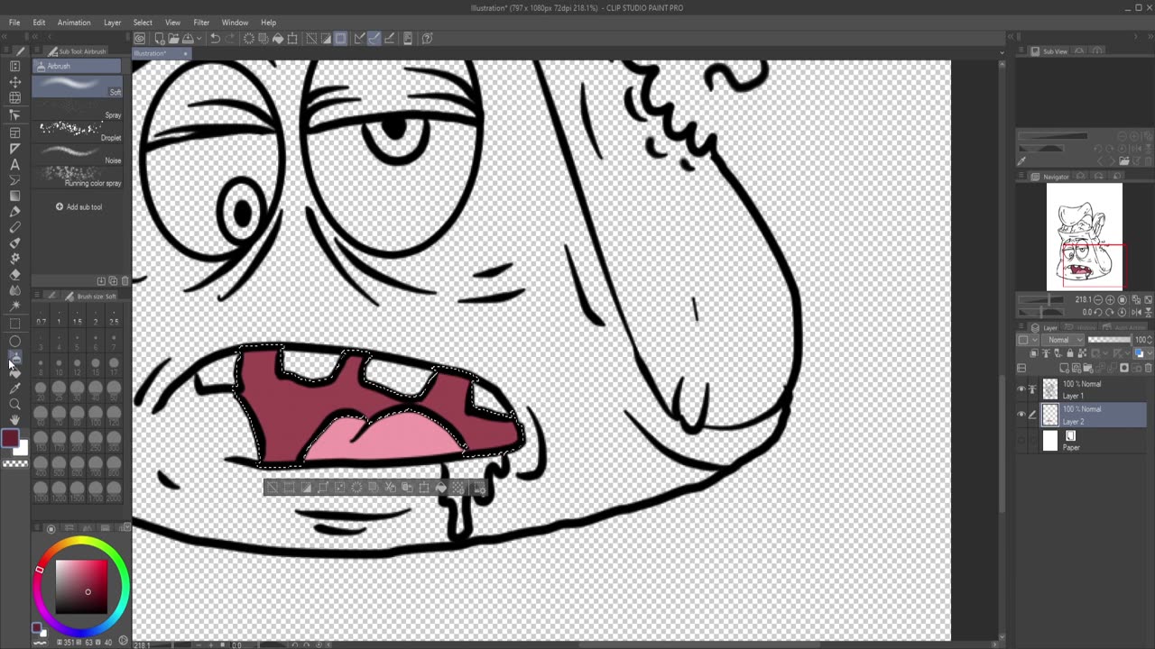Click the dark red main color swatch
Viewport: 1155px width, 649px height.
coord(10,438)
